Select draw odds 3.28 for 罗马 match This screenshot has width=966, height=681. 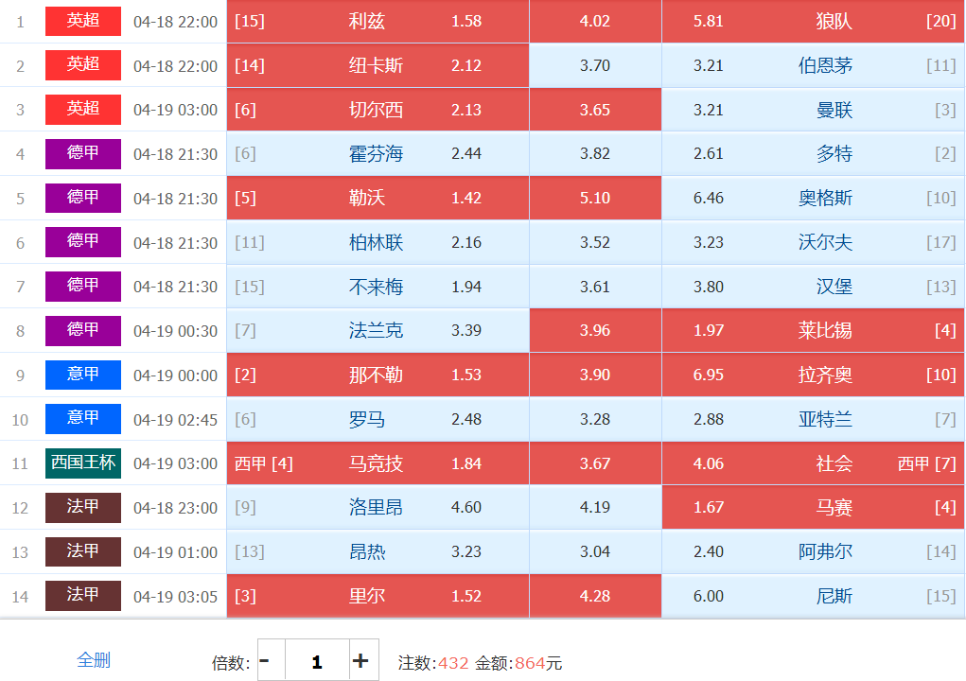point(595,419)
